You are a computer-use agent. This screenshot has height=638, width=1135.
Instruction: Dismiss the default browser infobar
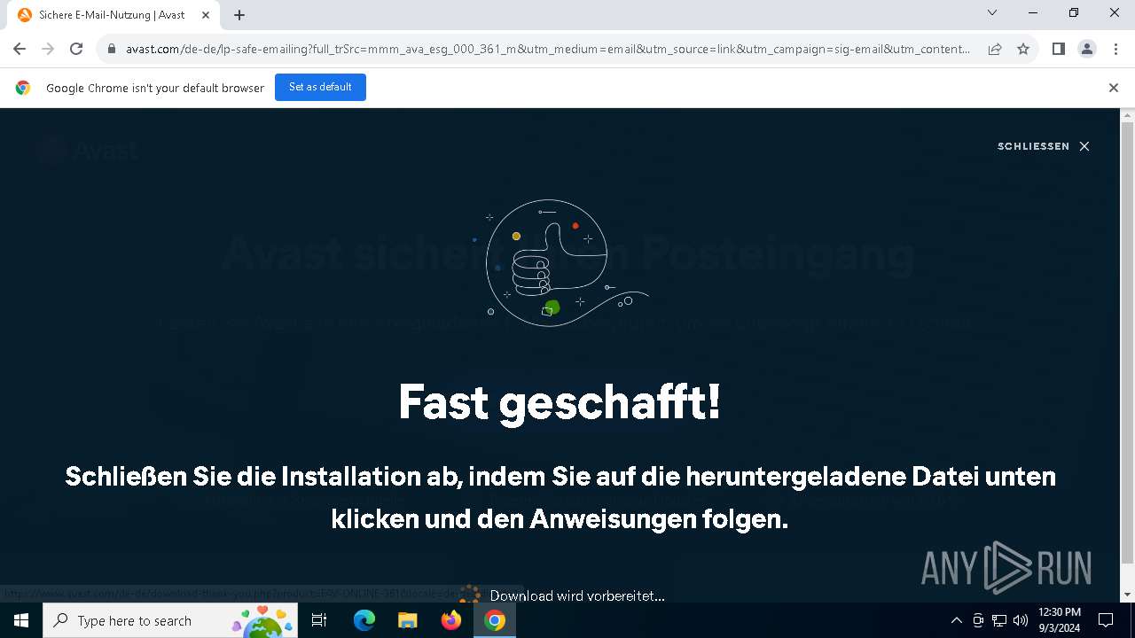(x=1114, y=88)
